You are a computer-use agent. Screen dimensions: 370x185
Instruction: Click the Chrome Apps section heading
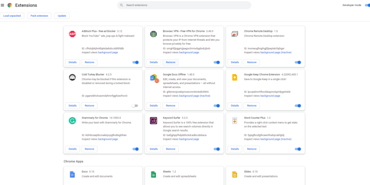[73, 161]
